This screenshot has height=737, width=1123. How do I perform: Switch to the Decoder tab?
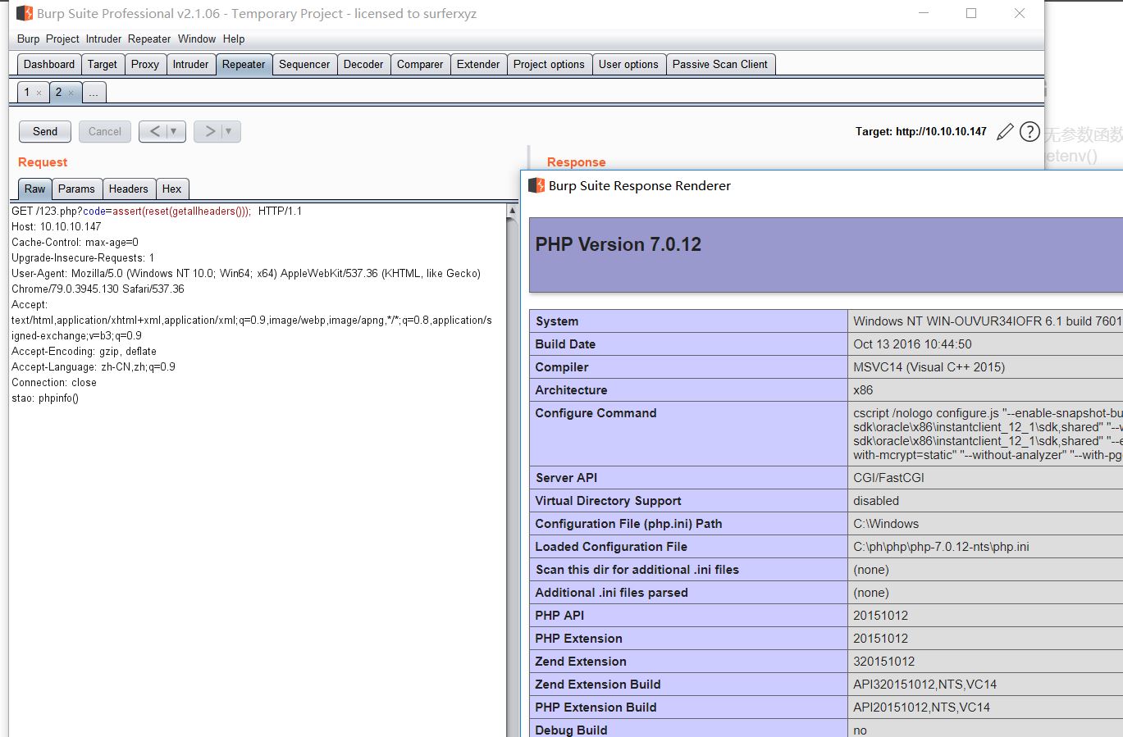pos(363,64)
